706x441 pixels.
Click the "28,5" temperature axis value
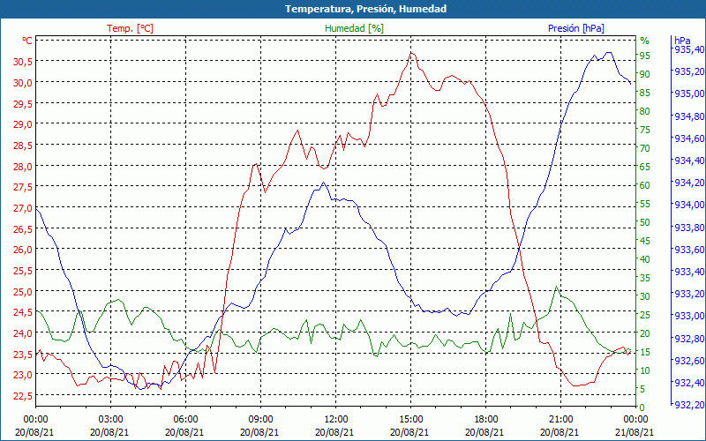(23, 146)
